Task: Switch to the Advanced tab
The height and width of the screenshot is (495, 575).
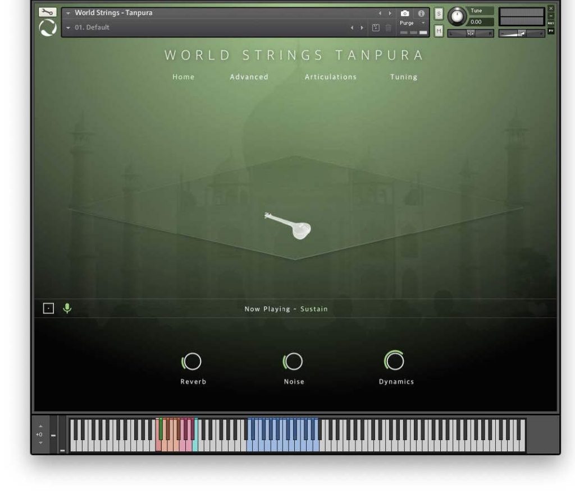Action: coord(249,77)
